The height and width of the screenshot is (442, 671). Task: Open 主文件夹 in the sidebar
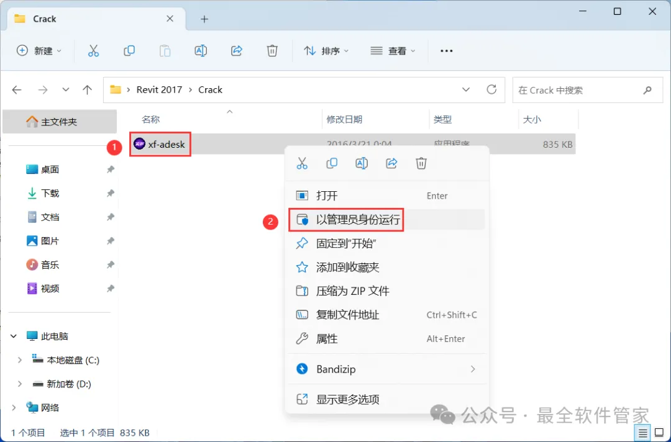60,122
